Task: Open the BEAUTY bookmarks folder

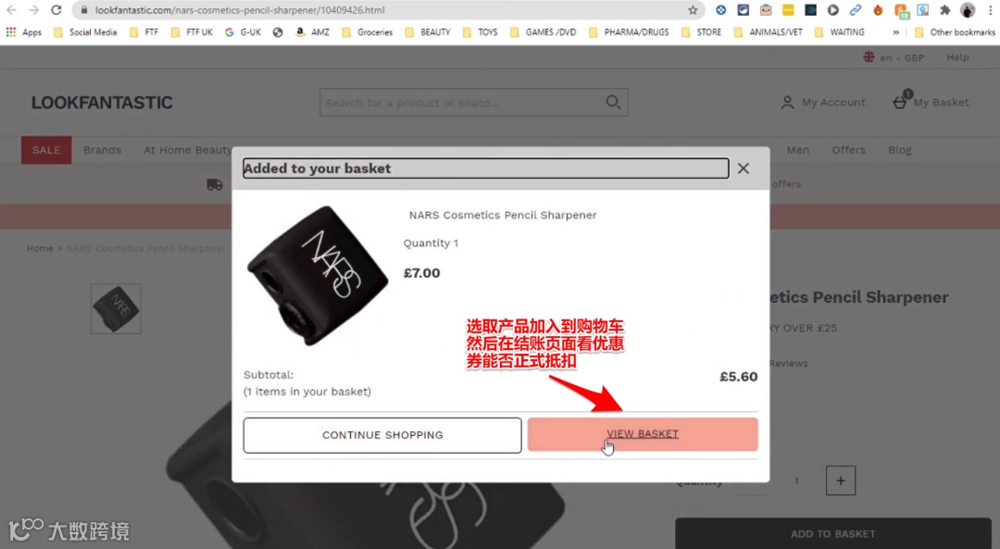Action: point(428,31)
